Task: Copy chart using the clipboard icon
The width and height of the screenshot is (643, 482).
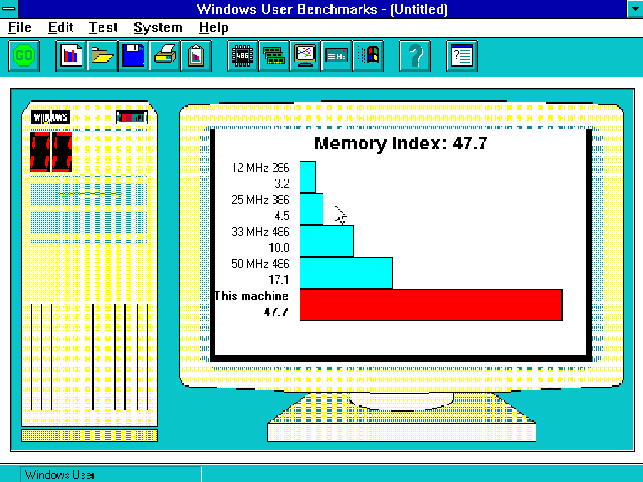Action: (196, 56)
